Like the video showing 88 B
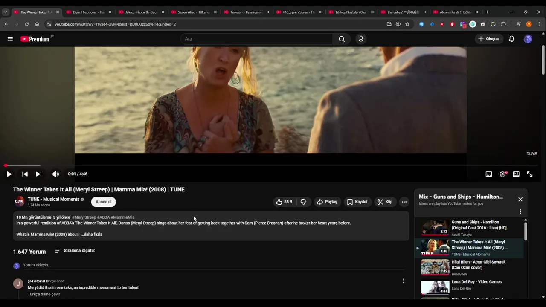This screenshot has height=307, width=546. pyautogui.click(x=284, y=202)
